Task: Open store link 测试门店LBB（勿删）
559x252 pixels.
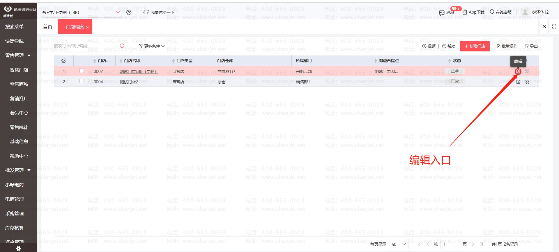Action: click(139, 71)
